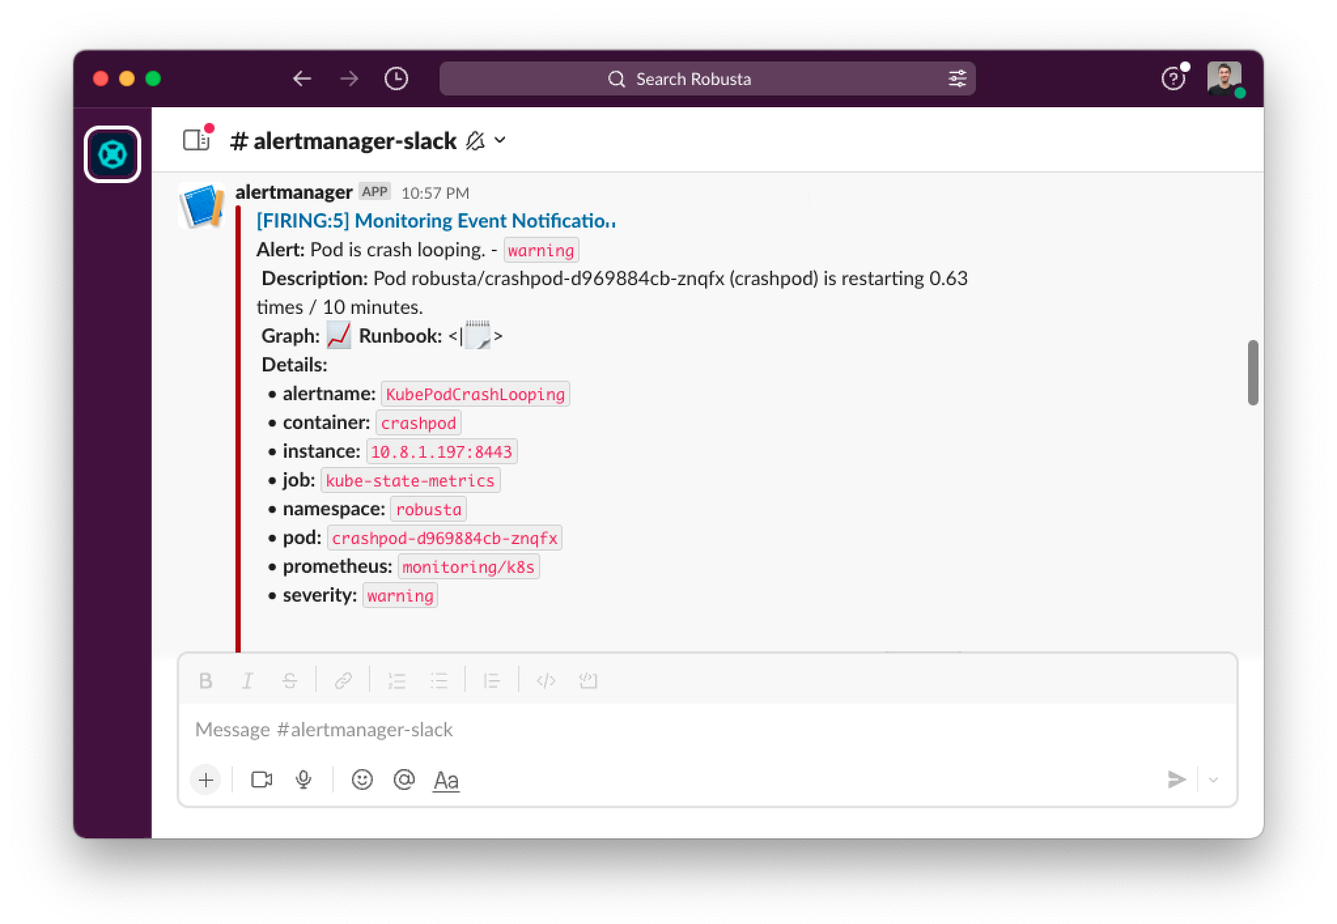Mention someone using the @ icon

404,779
